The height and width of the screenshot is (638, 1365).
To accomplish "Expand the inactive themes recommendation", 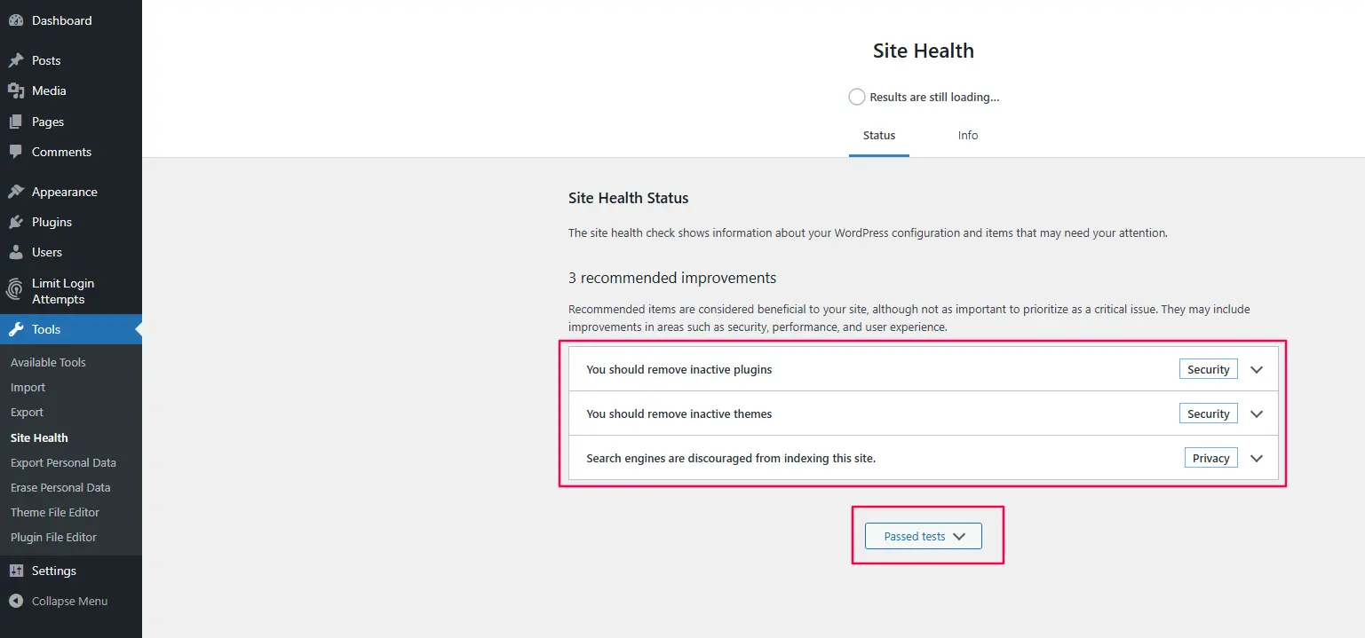I will pyautogui.click(x=1256, y=414).
